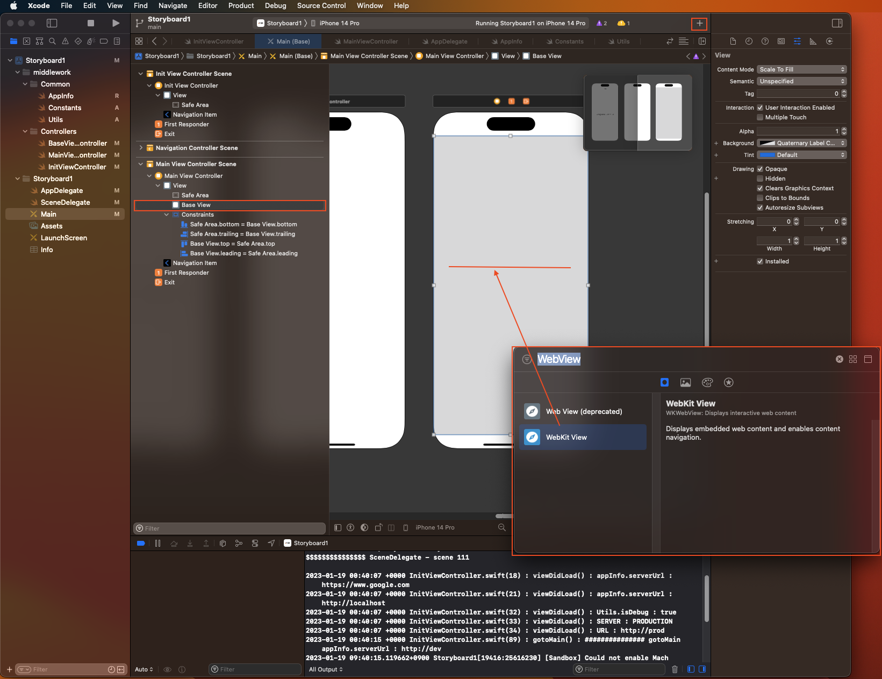
Task: Toggle Clears Graphics Context checkbox
Action: (760, 188)
